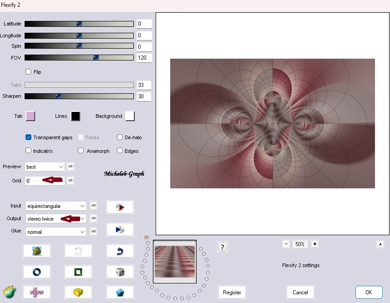Click the blue undo arrow button

click(120, 251)
